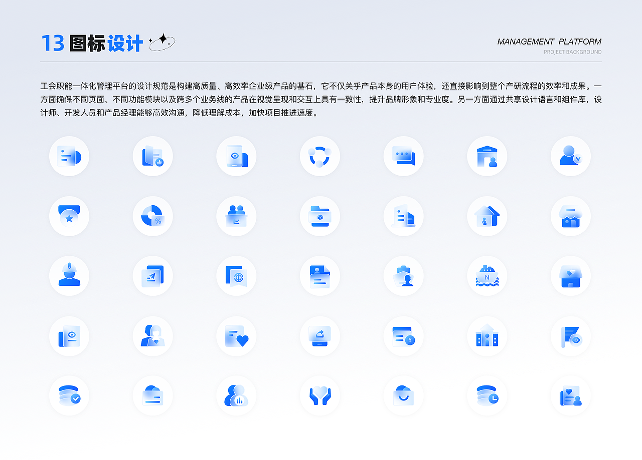This screenshot has height=460, width=642.
Task: Select the ID document with portrait icon
Action: [x=320, y=276]
